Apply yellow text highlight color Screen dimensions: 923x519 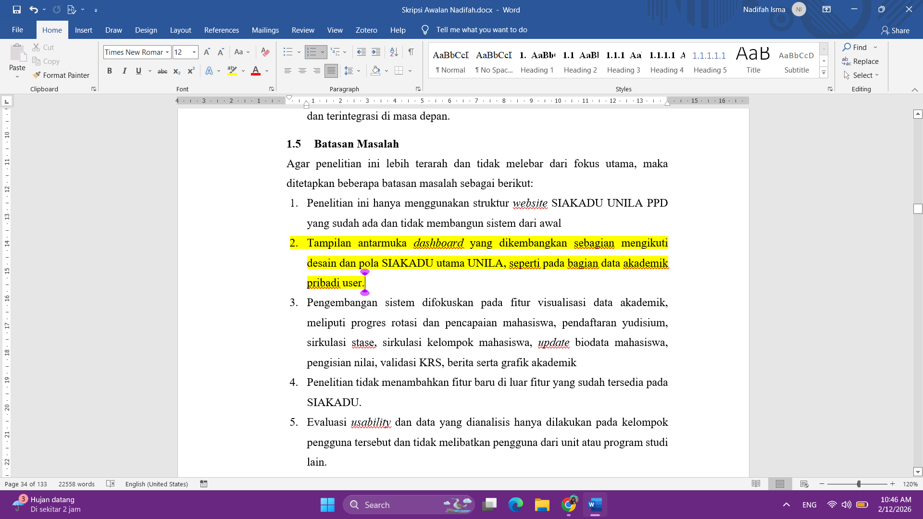(x=232, y=71)
